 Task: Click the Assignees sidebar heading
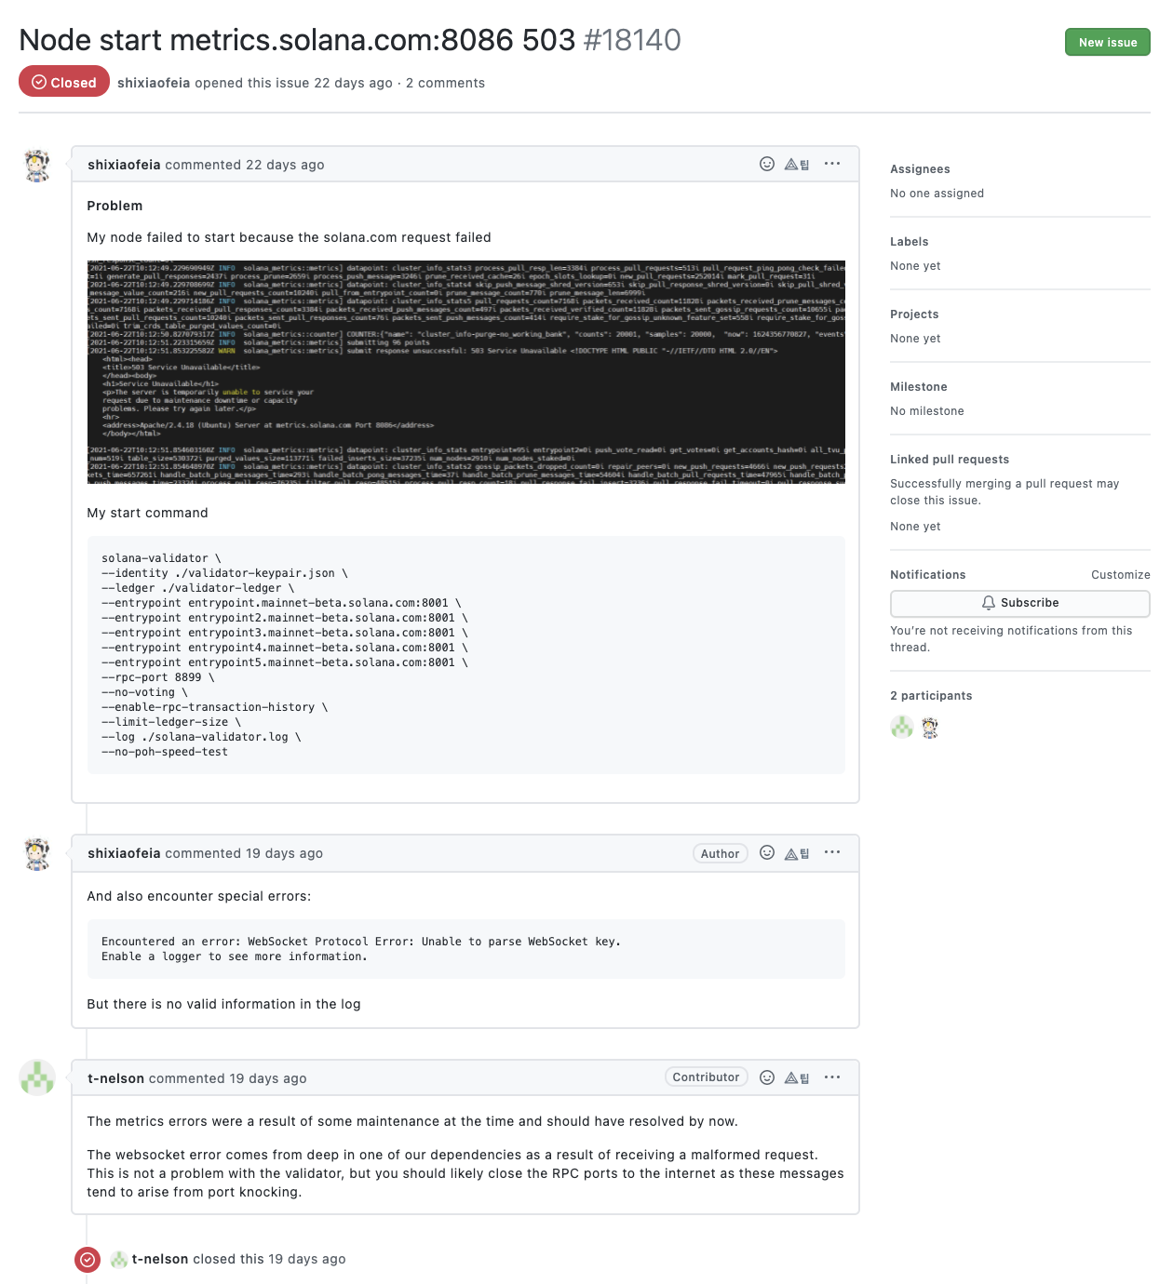[920, 169]
